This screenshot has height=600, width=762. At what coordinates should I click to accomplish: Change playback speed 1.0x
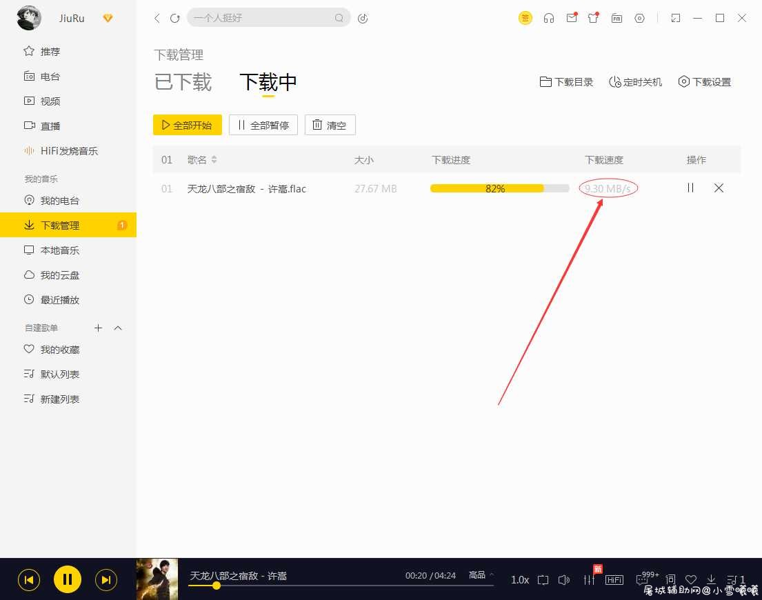click(x=519, y=579)
